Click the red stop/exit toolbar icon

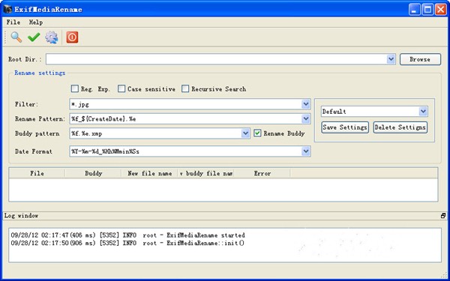click(72, 37)
